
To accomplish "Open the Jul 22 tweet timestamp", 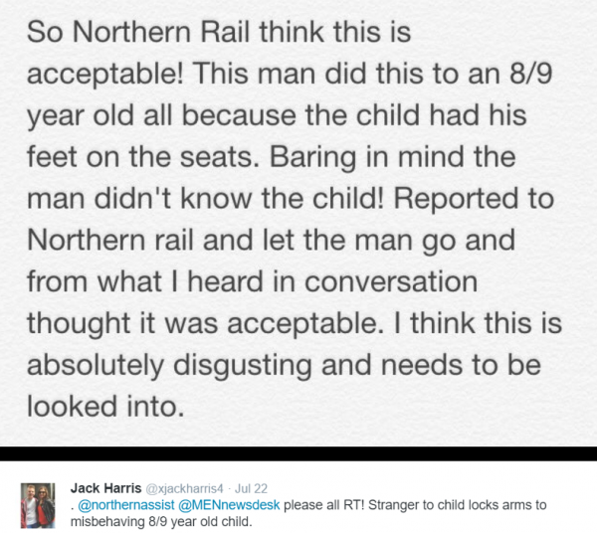I will 251,488.
